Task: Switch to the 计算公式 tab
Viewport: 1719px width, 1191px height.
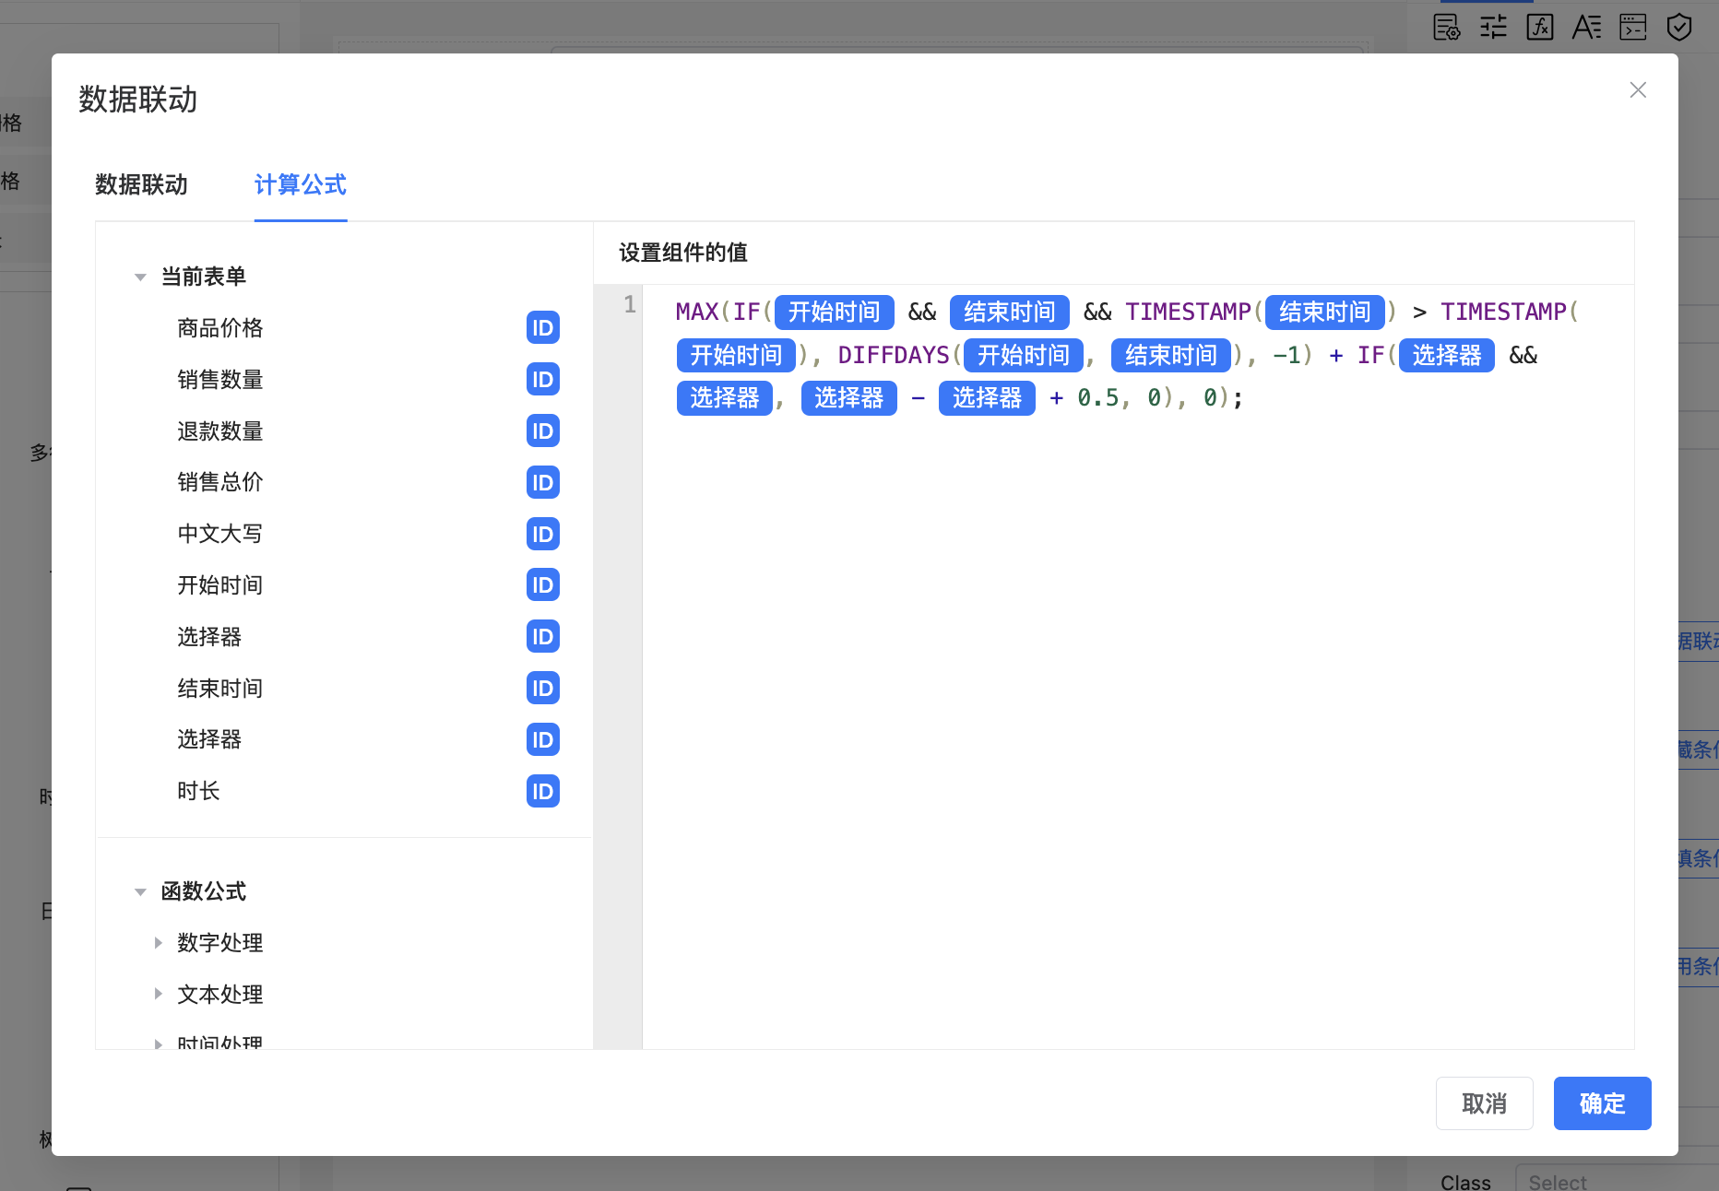Action: [301, 185]
